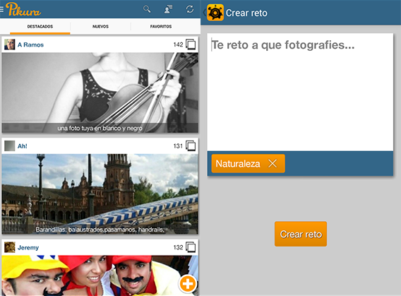401x296 pixels.
Task: Switch to the Favoritos tab
Action: pyautogui.click(x=161, y=26)
